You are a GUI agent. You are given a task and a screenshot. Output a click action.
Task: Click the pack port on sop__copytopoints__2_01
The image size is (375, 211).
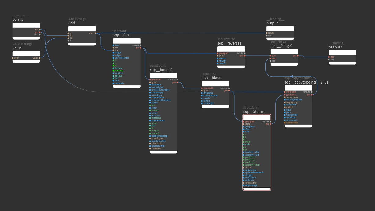[x=285, y=110]
